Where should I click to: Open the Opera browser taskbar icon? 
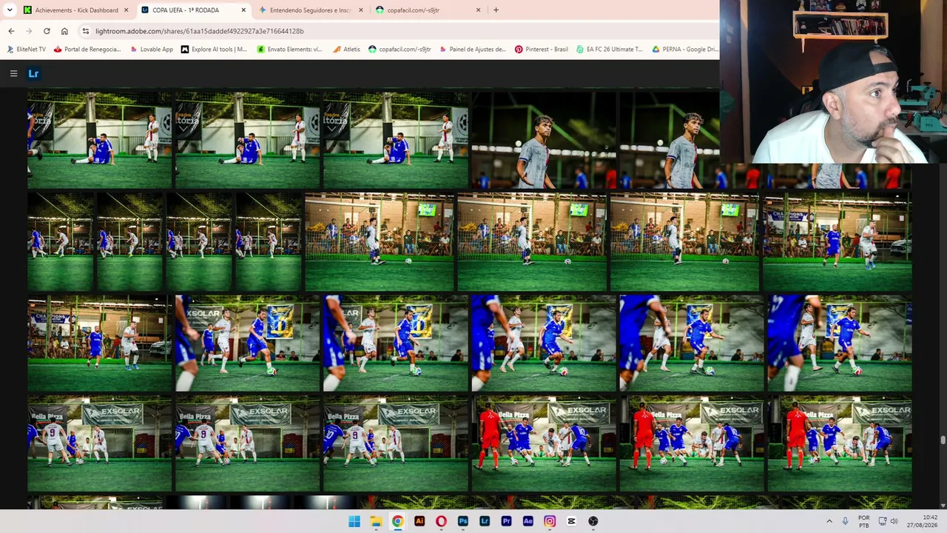coord(441,521)
